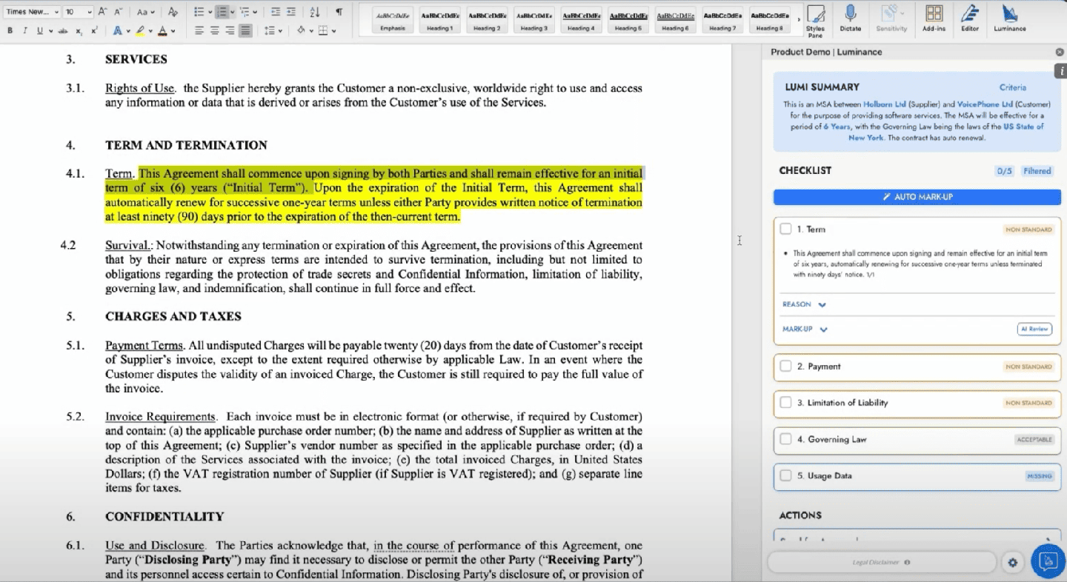The height and width of the screenshot is (582, 1067).
Task: Start Dictate from the ribbon
Action: coord(851,19)
